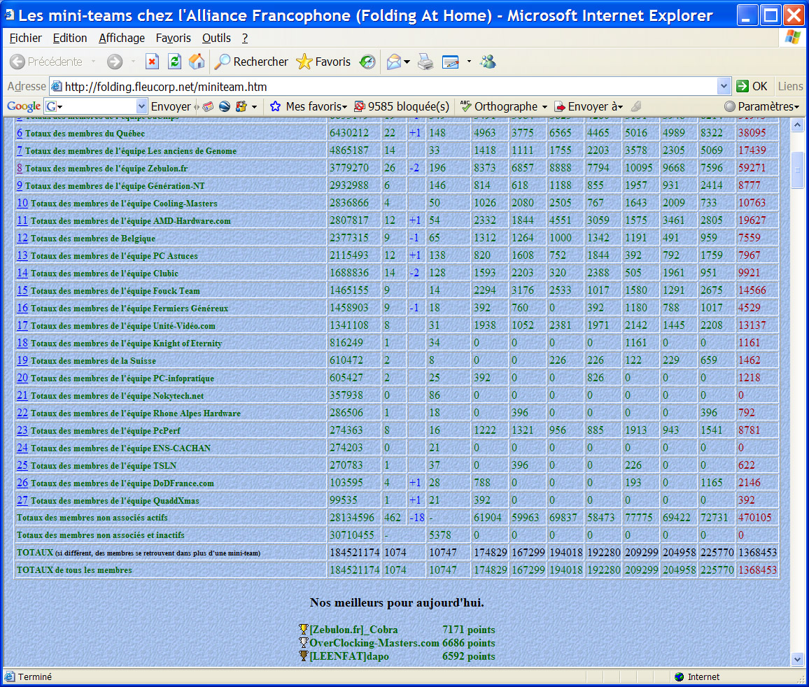809x687 pixels.
Task: Click the popup blocker 9585 bloquée(s) button
Action: coord(402,106)
